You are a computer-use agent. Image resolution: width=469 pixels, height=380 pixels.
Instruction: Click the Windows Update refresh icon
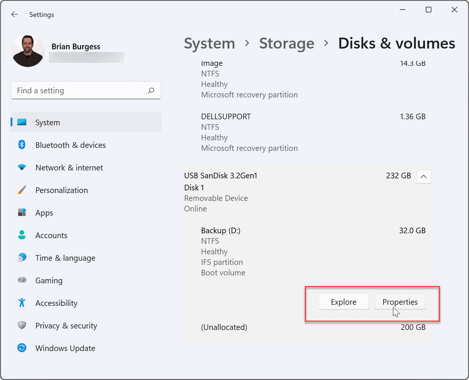(x=21, y=348)
